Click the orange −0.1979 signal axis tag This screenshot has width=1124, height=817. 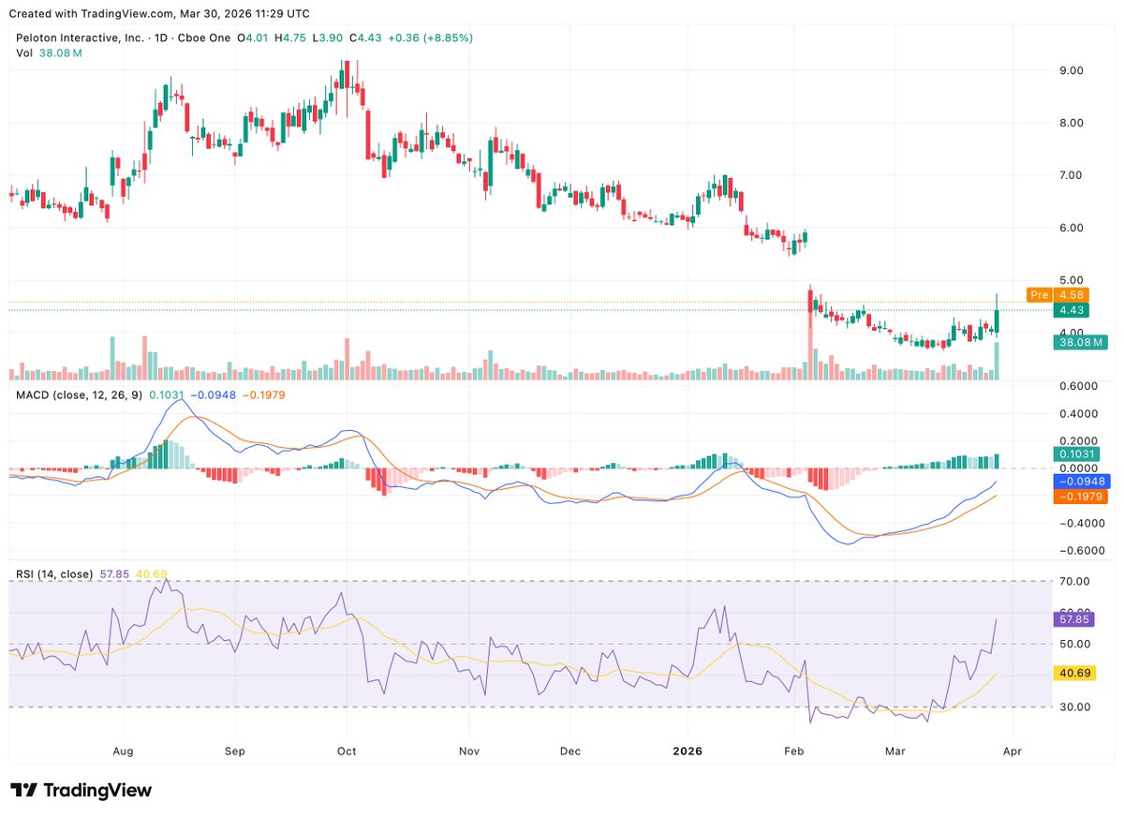1079,497
